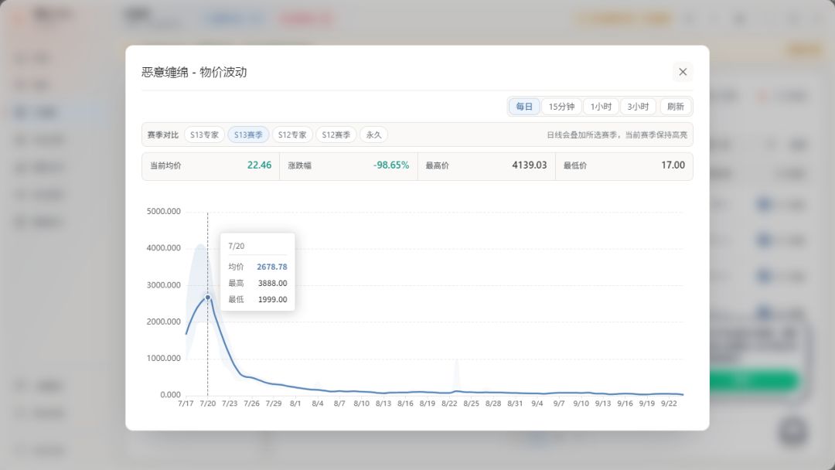835x470 pixels.
Task: Click the 当前均价 value 22.46
Action: [259, 165]
